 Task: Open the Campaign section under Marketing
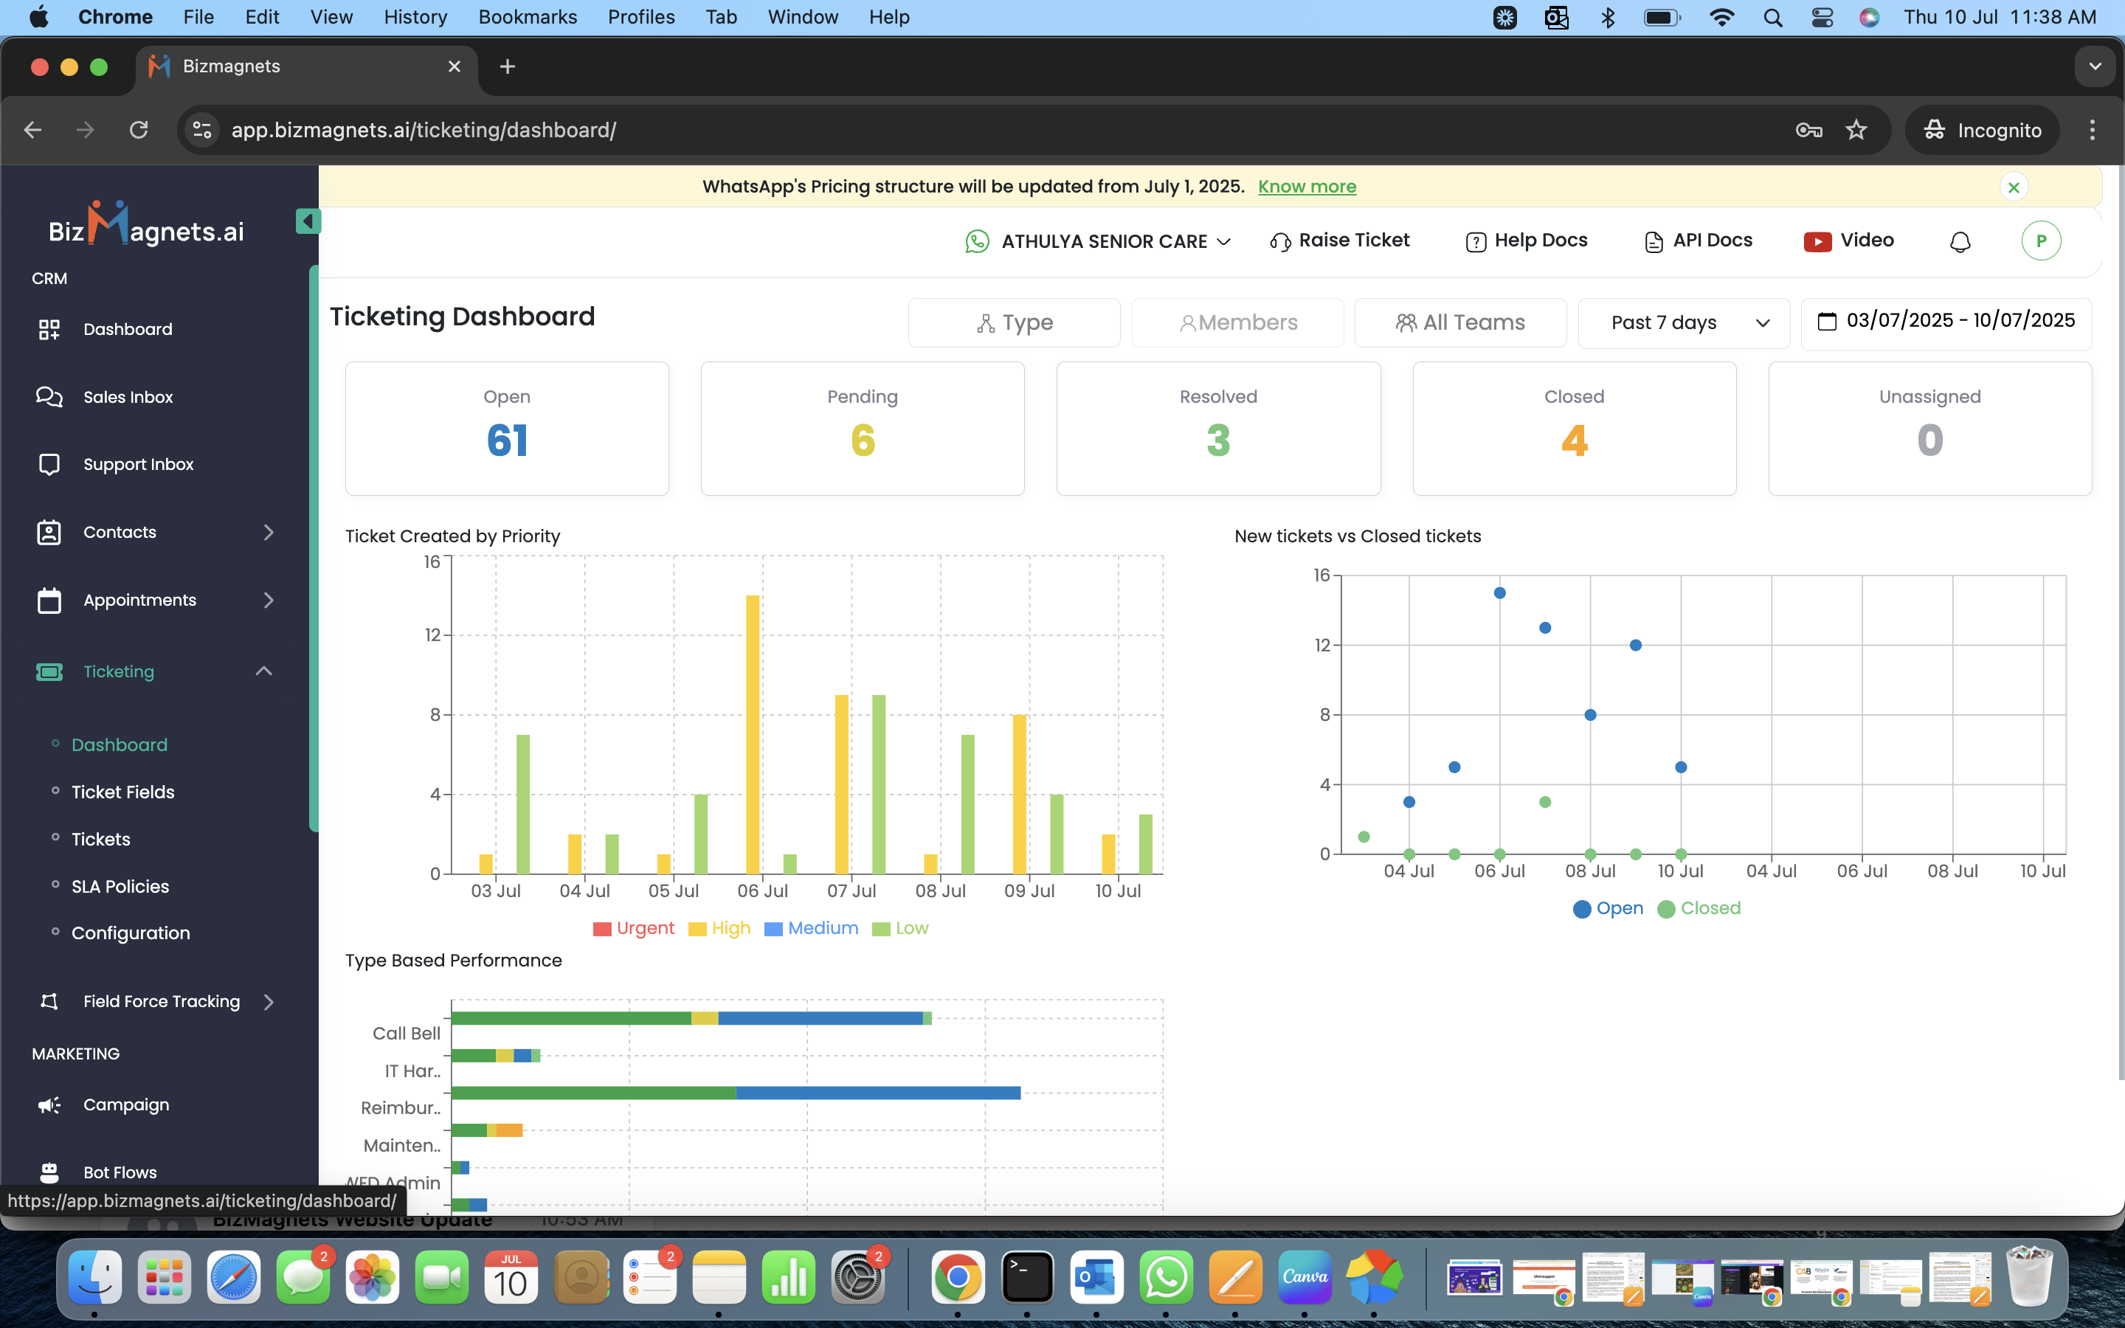tap(126, 1104)
